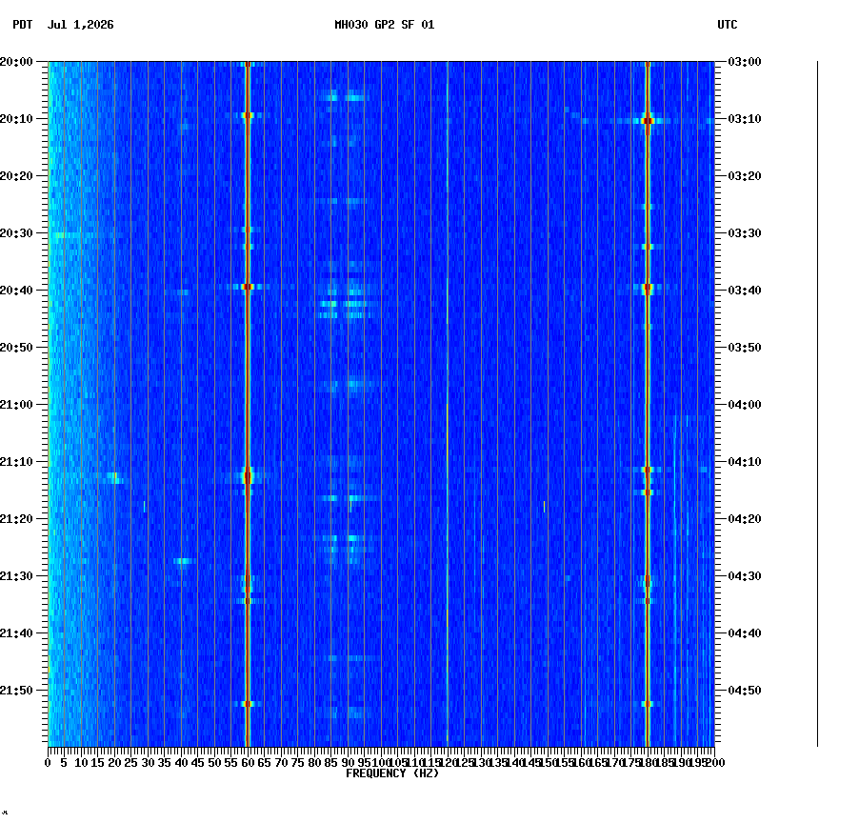Click the '03:30' UTC time label

pos(745,233)
